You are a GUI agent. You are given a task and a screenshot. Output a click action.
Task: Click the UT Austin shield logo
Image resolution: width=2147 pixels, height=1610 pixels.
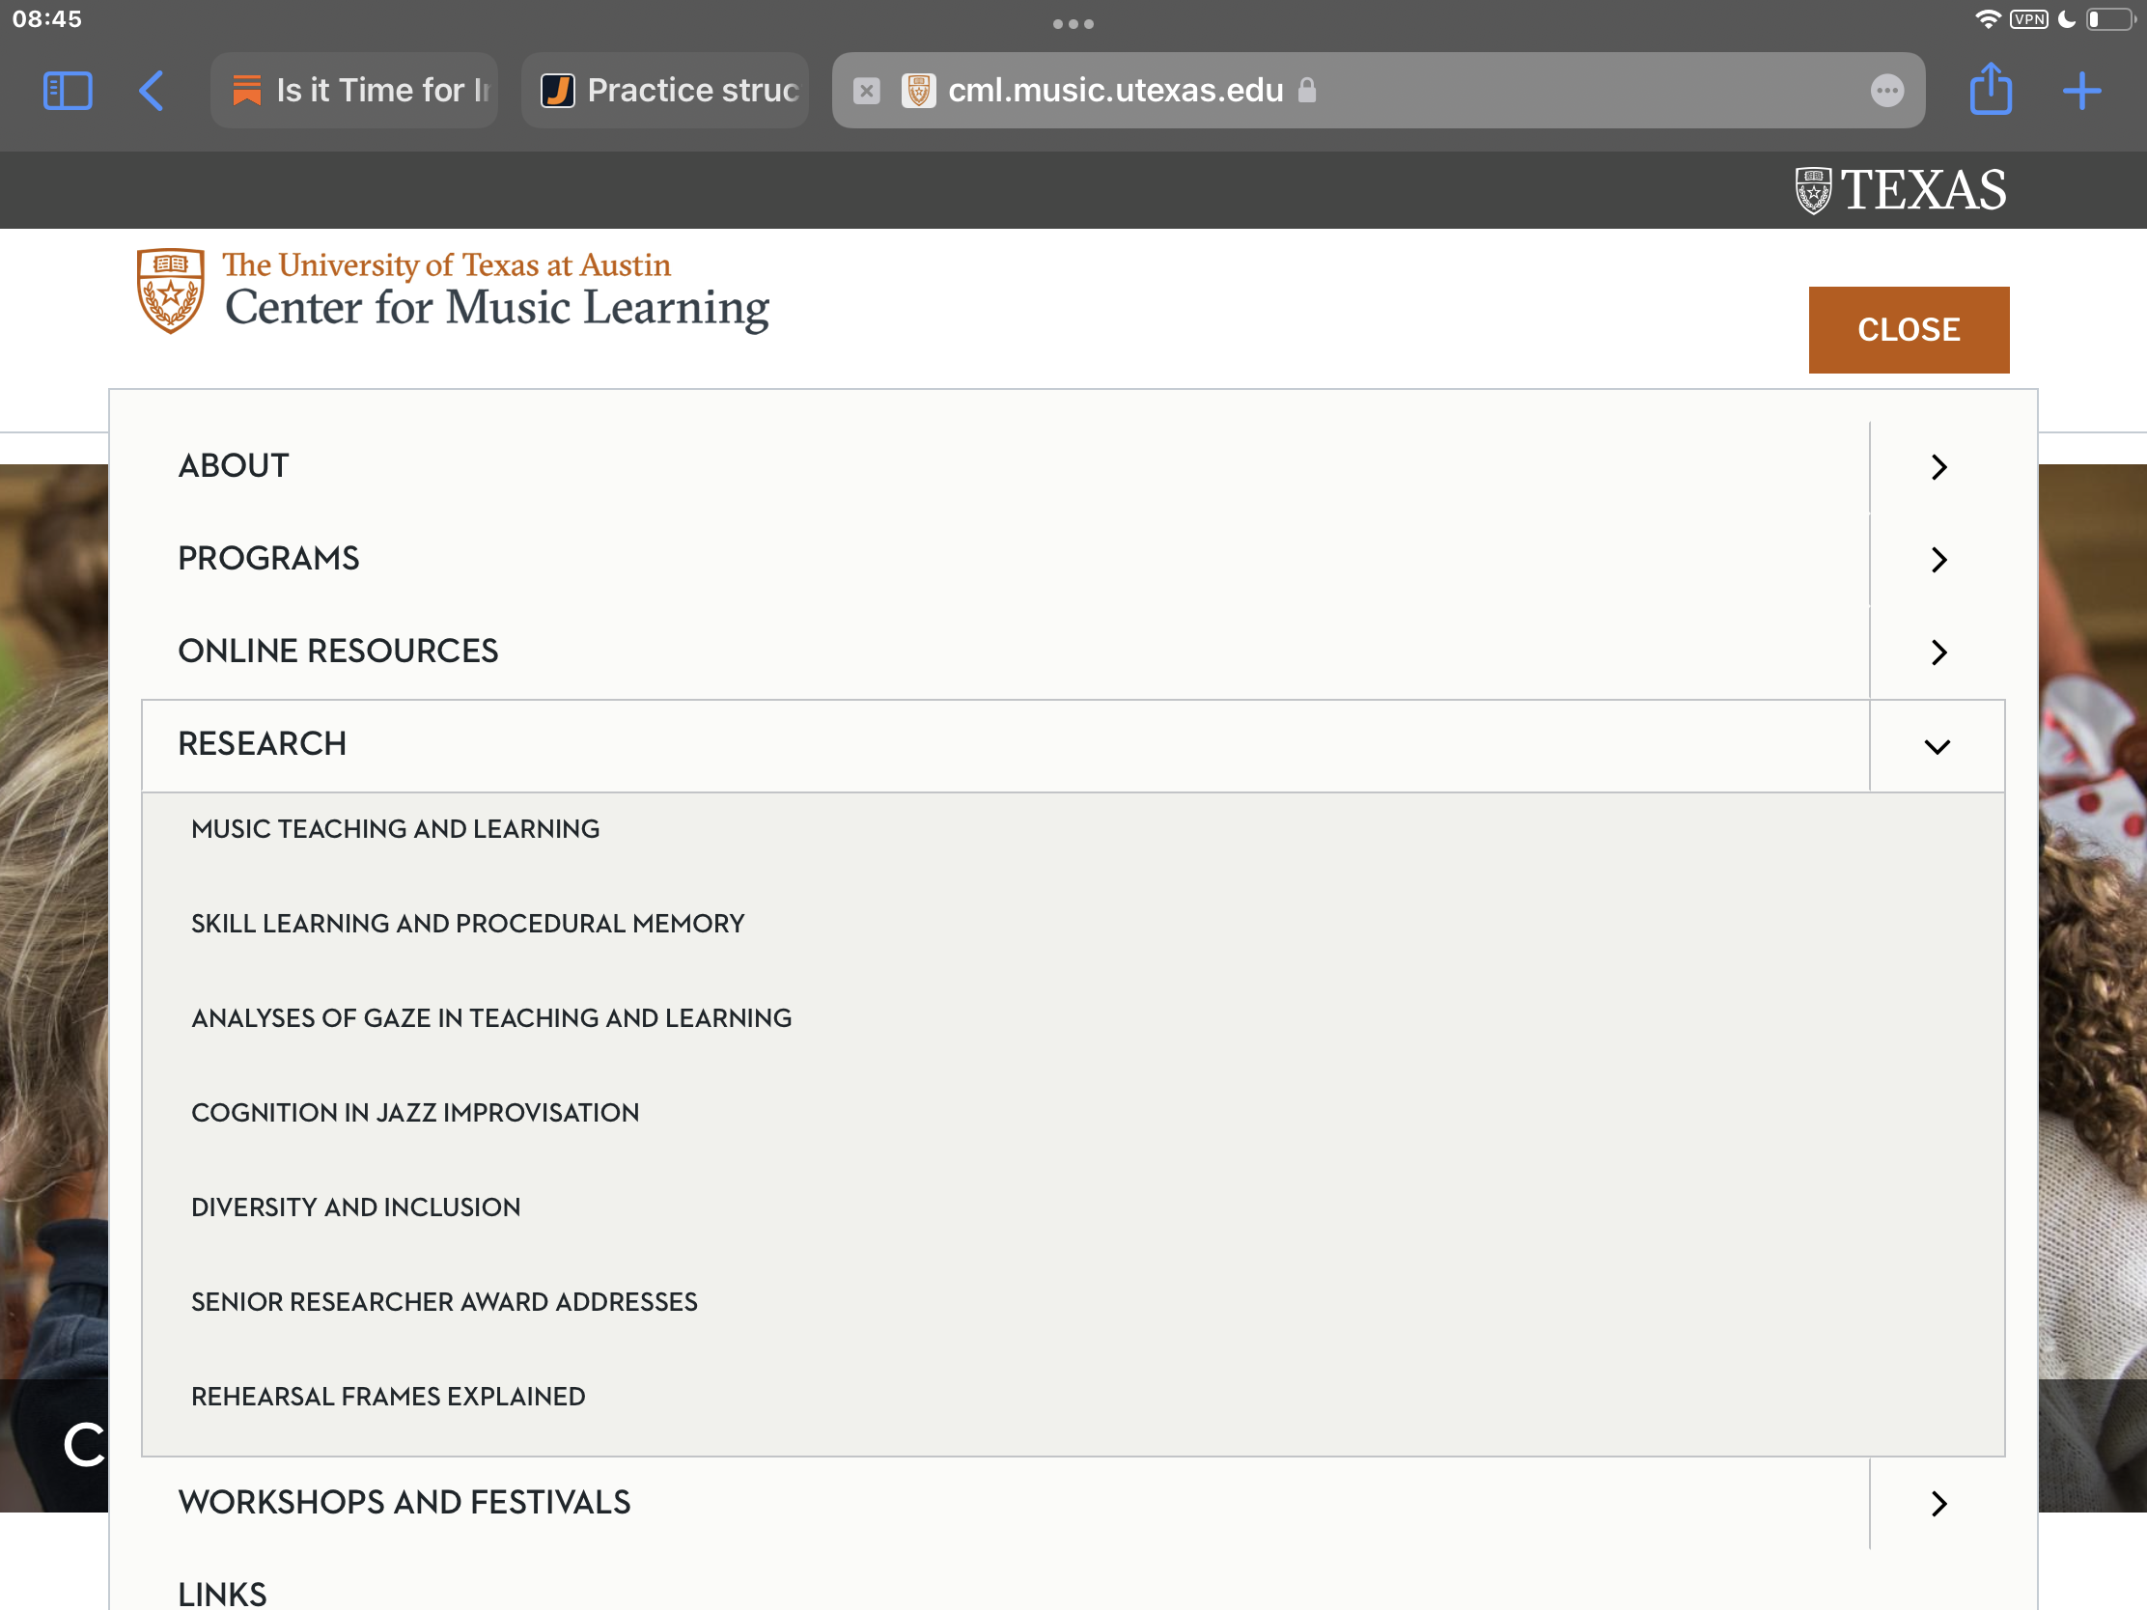[x=171, y=291]
